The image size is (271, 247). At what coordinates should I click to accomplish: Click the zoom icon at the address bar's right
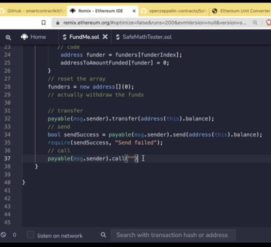click(x=255, y=23)
